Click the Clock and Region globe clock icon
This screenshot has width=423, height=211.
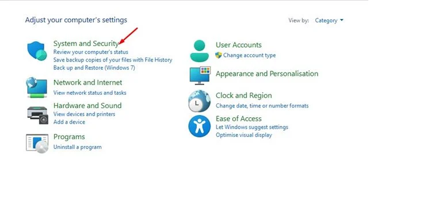point(199,101)
